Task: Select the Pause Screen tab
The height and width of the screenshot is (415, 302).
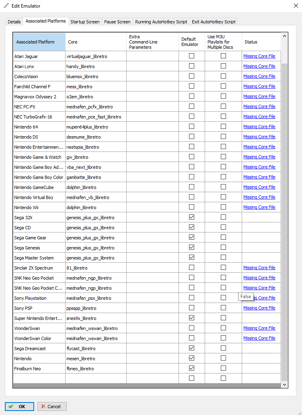Action: (x=117, y=22)
